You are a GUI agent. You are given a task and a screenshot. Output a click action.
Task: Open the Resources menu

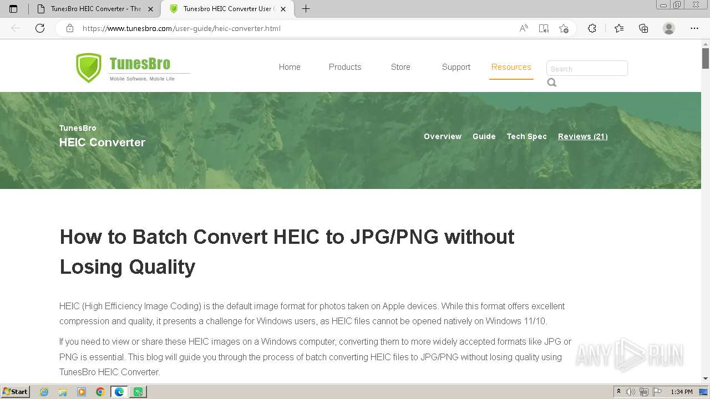point(511,67)
